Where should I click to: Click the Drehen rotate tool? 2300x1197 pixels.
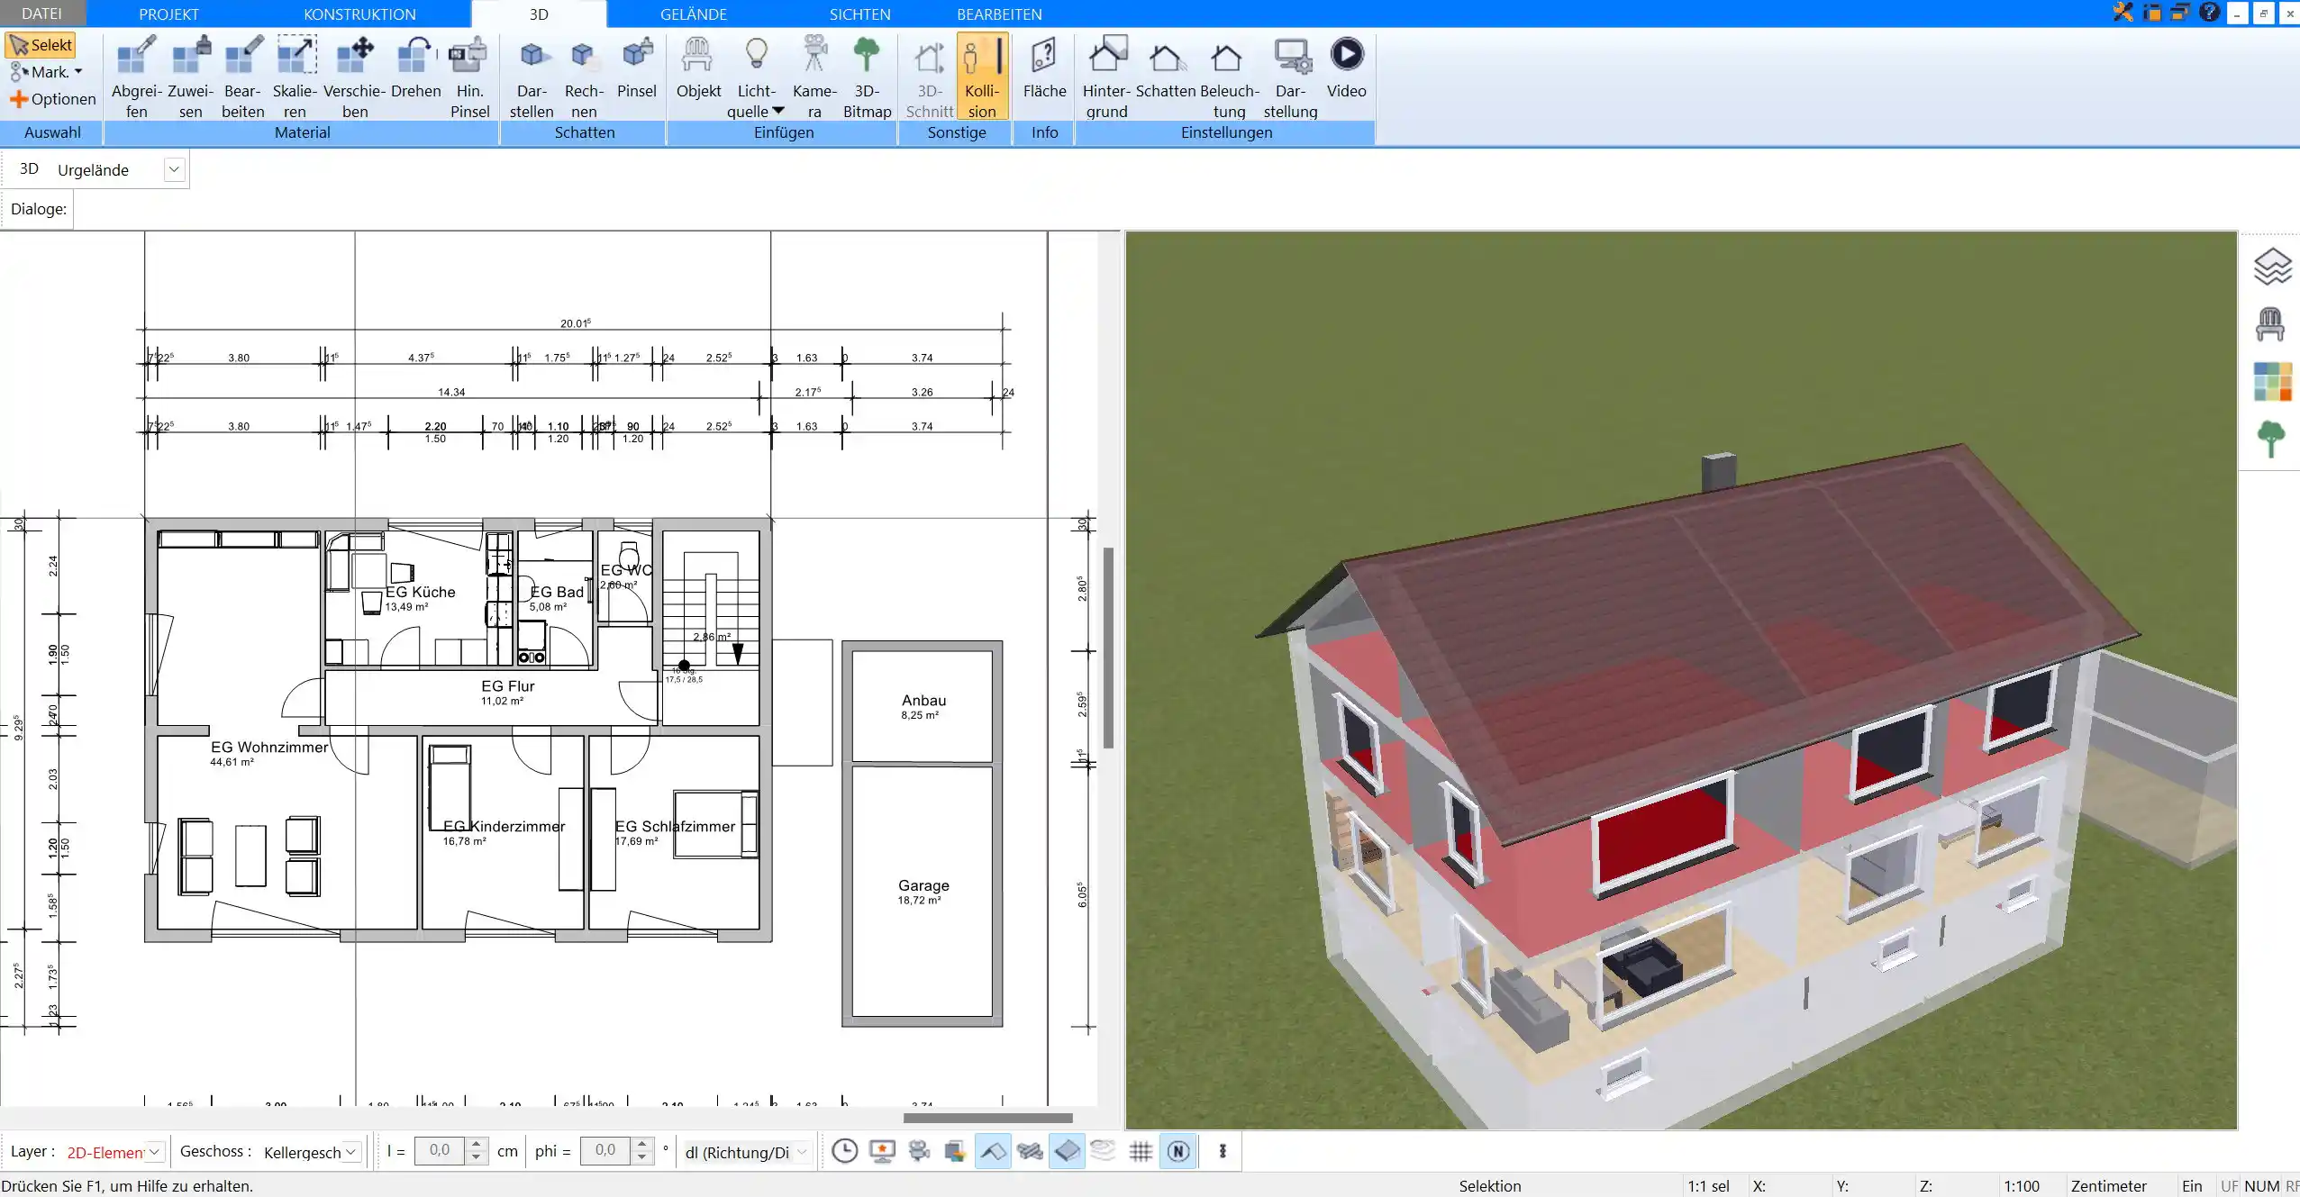pos(416,68)
